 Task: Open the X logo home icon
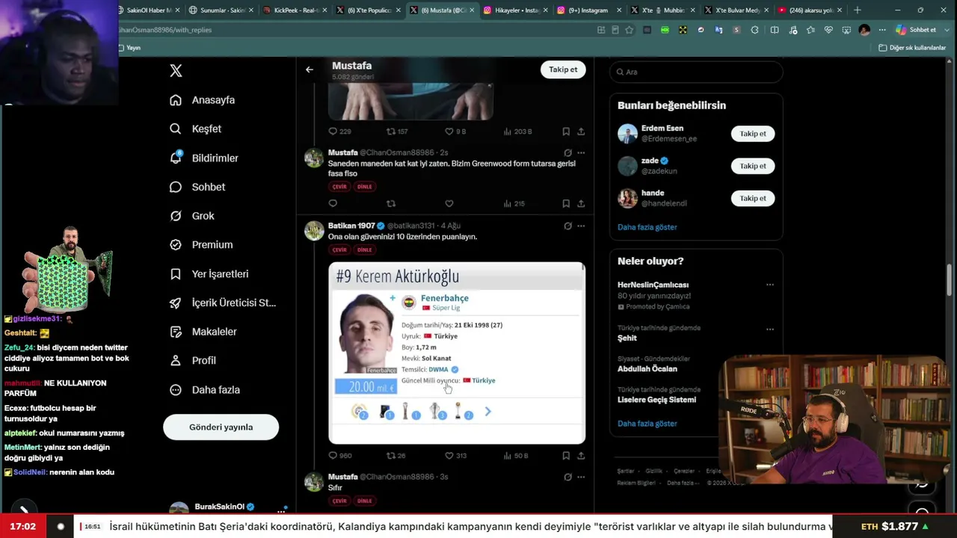(176, 71)
